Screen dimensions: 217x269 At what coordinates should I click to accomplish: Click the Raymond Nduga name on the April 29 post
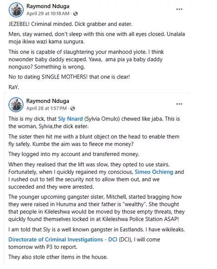click(48, 6)
